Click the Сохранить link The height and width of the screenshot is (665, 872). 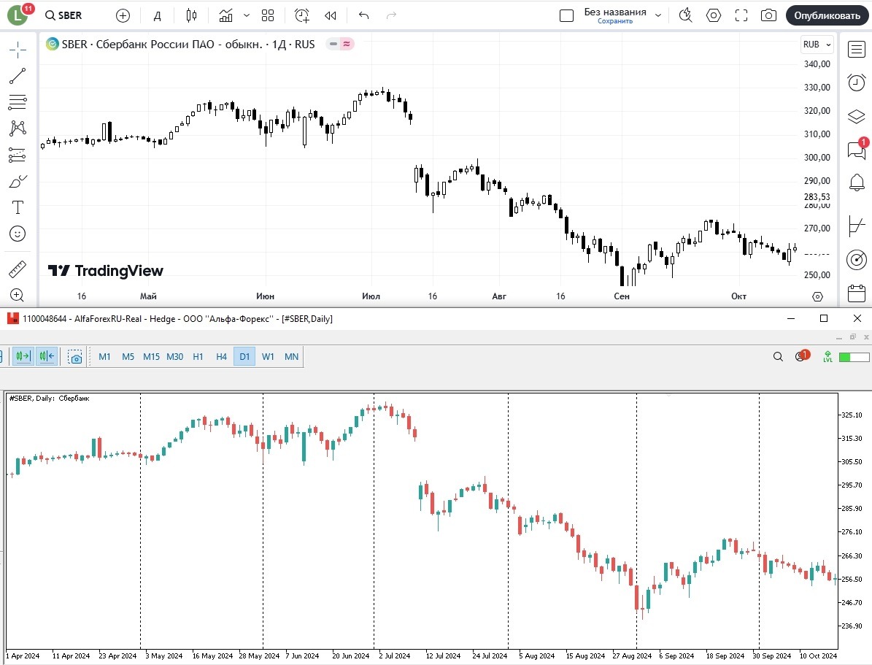(615, 21)
